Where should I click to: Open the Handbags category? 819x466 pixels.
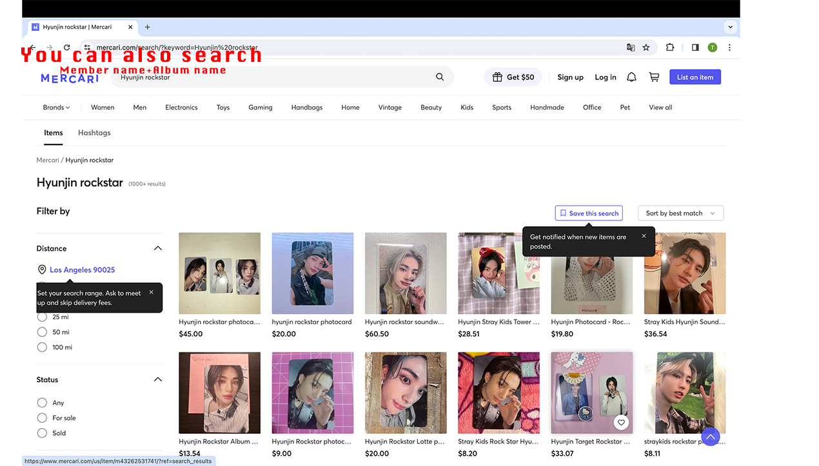(x=307, y=108)
